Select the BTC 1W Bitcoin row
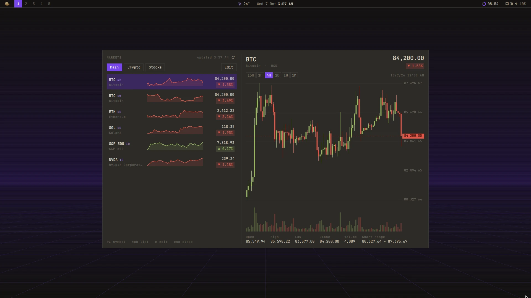 [172, 98]
